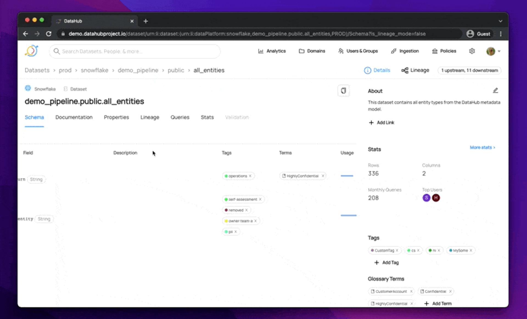Open the Domains page
Viewport: 527px width, 319px height.
(x=312, y=51)
